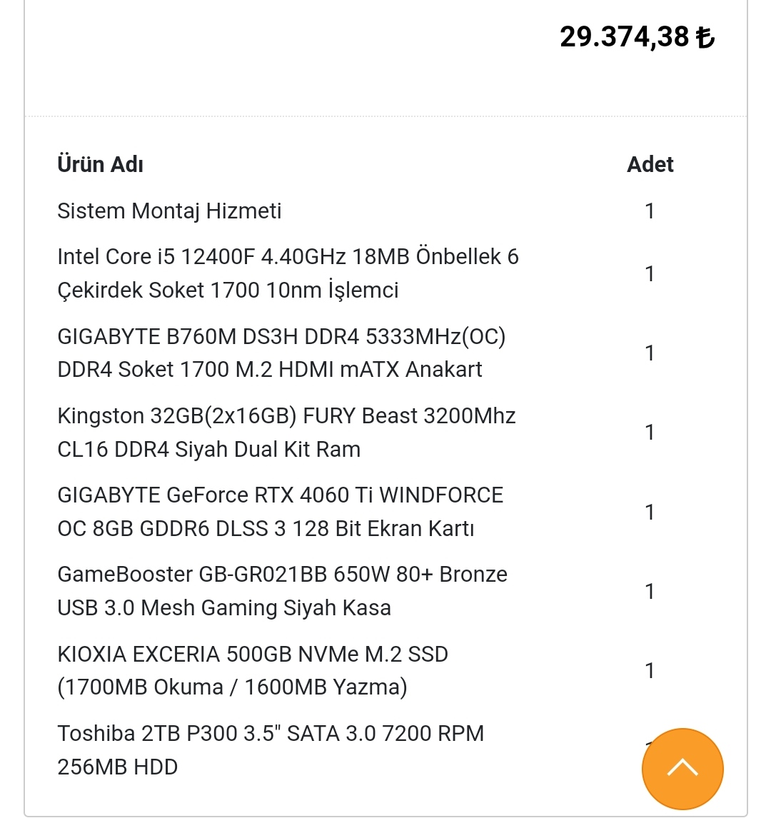This screenshot has height=818, width=771.
Task: Click quantity value for GameBooster case row
Action: [x=650, y=592]
